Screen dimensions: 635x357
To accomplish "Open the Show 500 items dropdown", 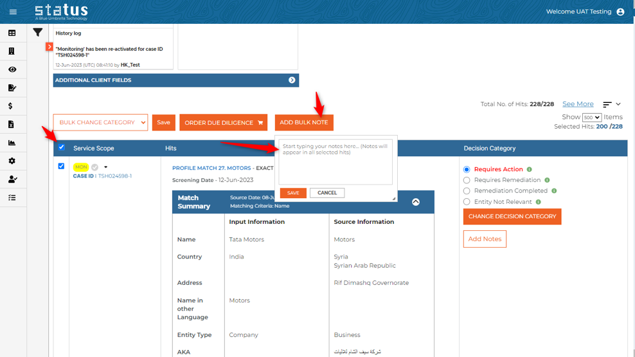I will pyautogui.click(x=591, y=118).
